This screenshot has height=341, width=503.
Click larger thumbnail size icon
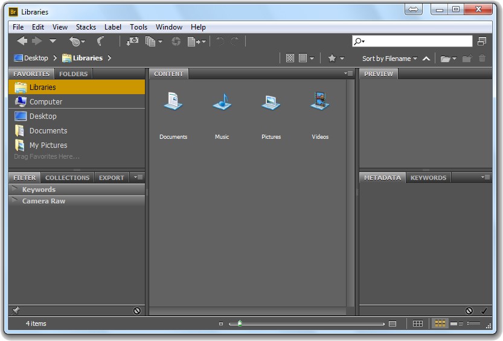point(392,323)
